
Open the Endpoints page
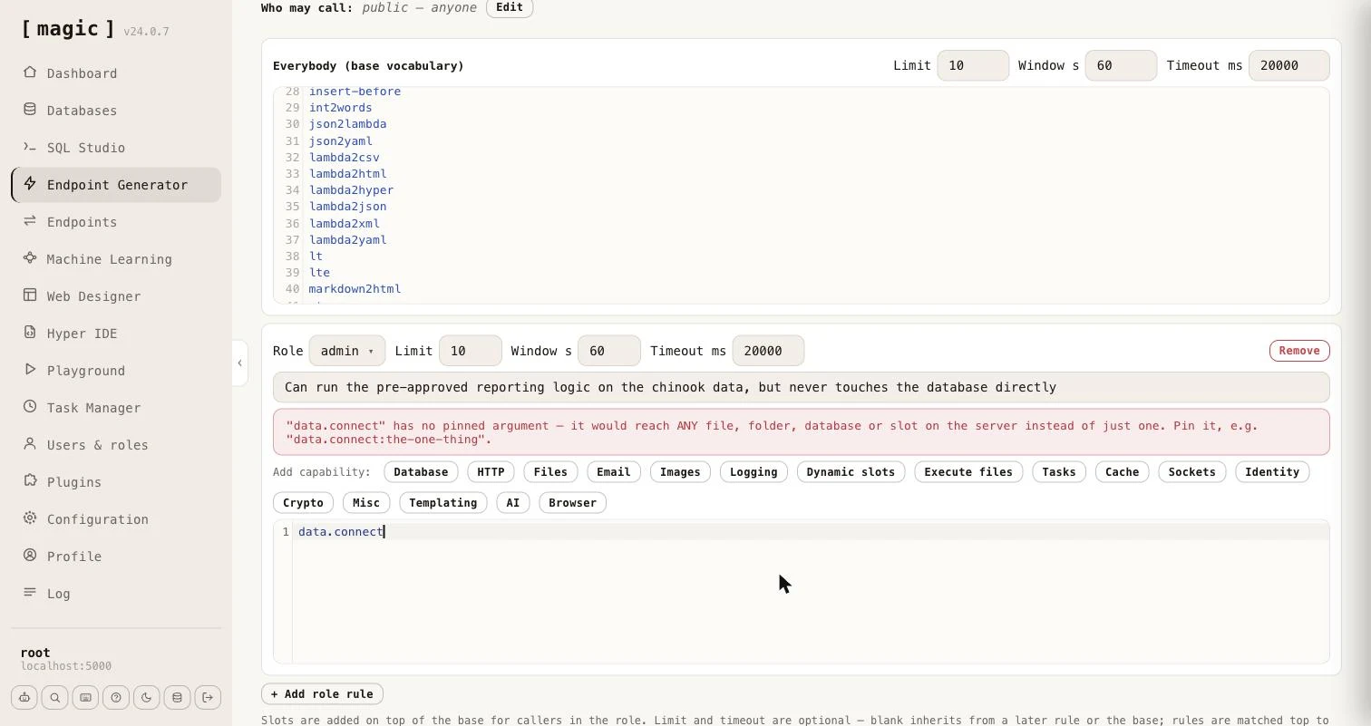coord(116,222)
